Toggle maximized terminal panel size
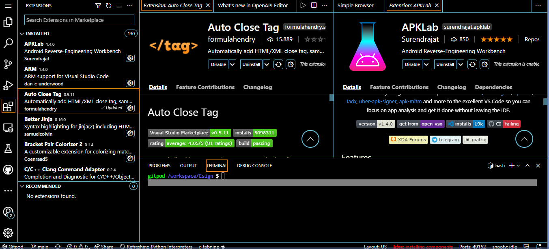Image resolution: width=549 pixels, height=249 pixels. click(x=527, y=166)
